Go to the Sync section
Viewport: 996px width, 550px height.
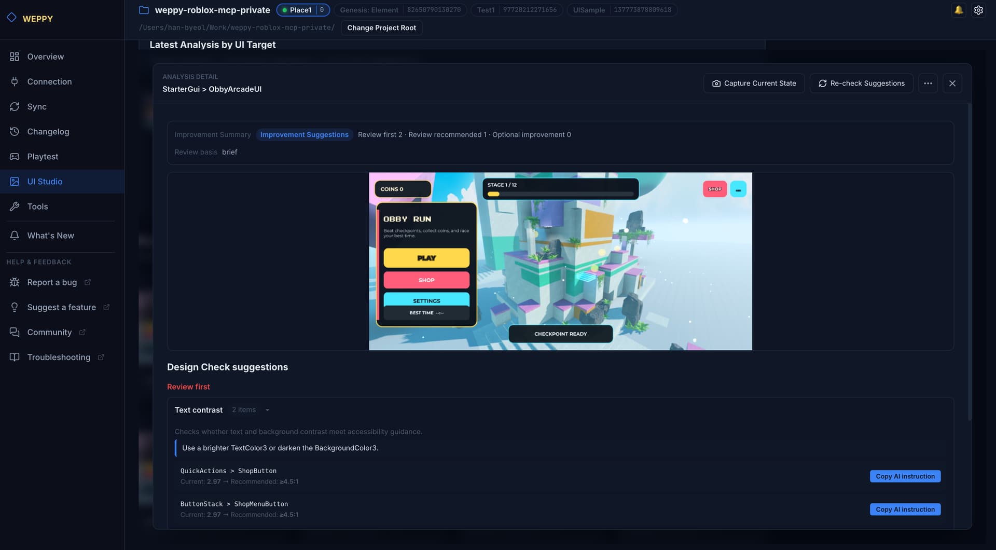(x=62, y=106)
